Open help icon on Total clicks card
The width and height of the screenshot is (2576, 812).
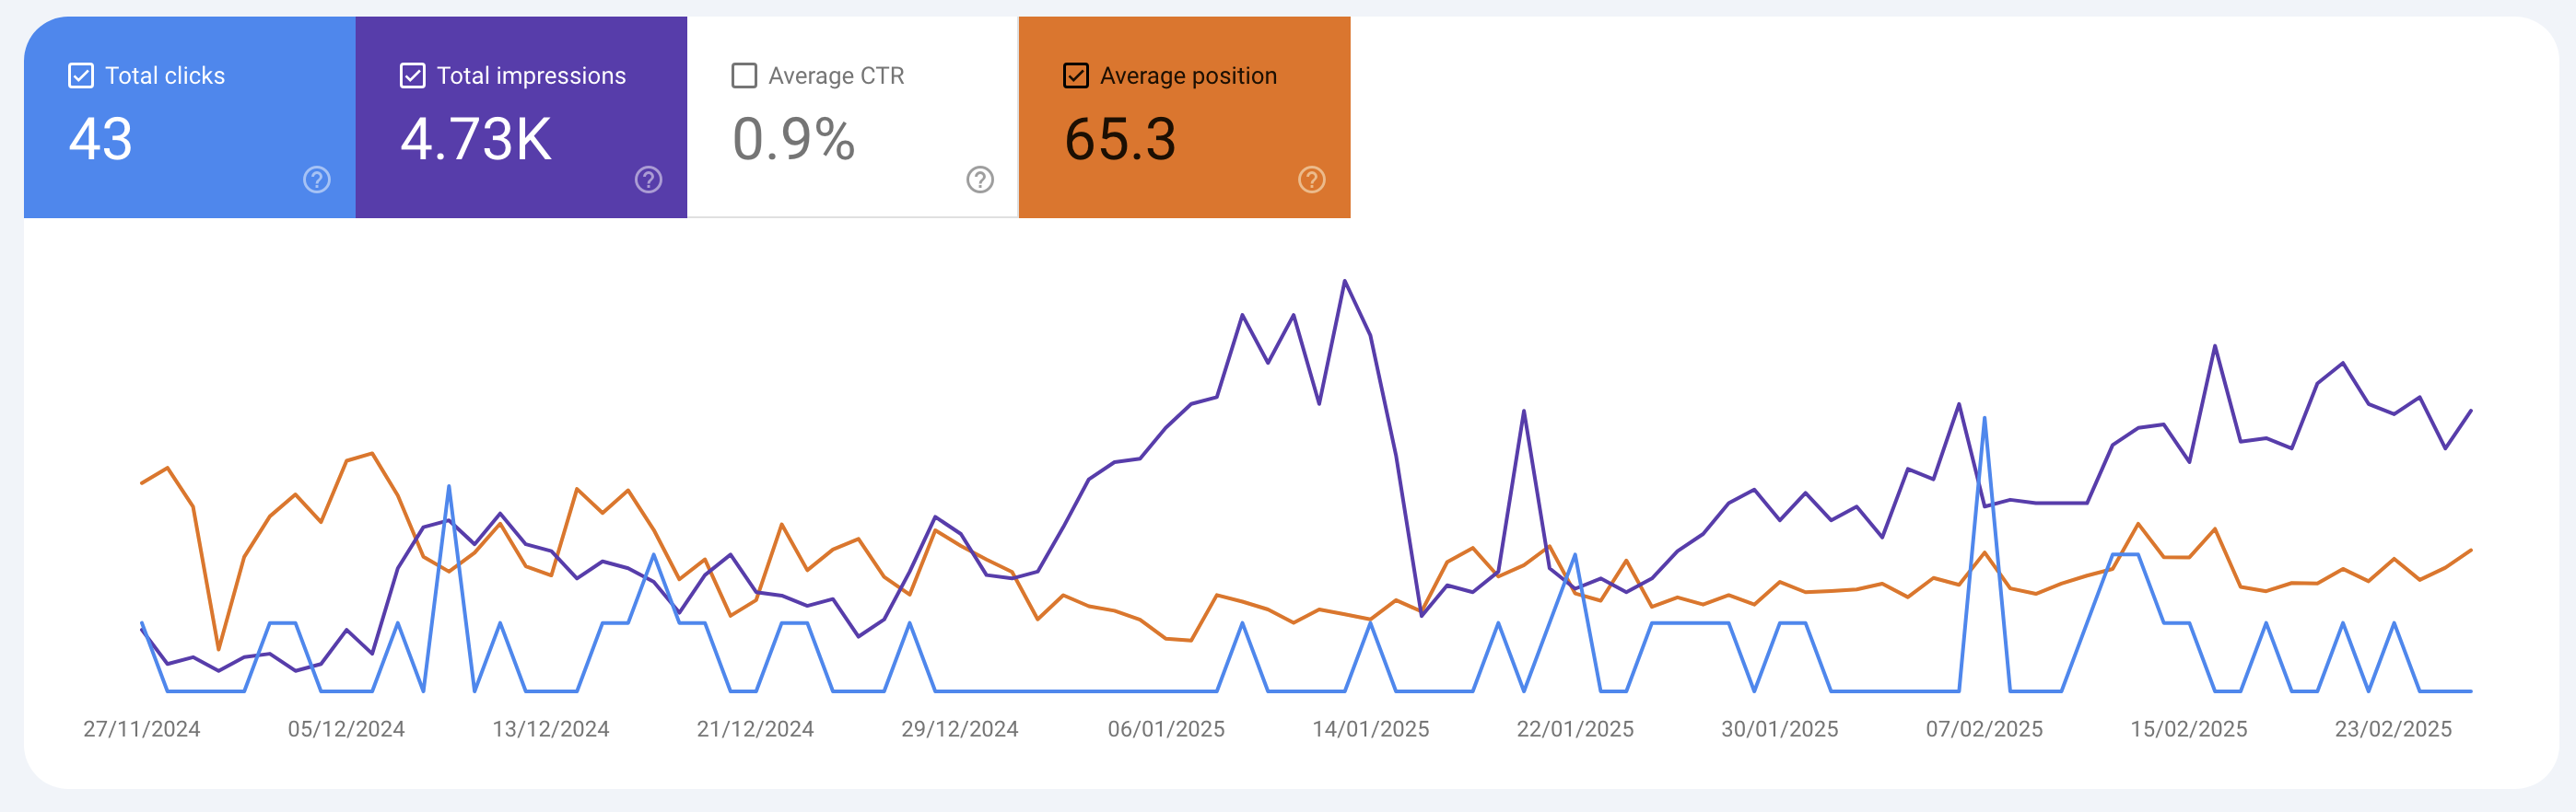click(317, 180)
